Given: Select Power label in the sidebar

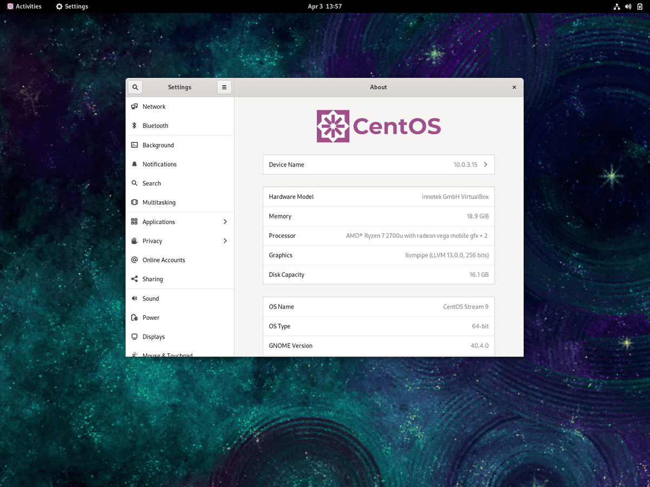Looking at the screenshot, I should pyautogui.click(x=151, y=318).
